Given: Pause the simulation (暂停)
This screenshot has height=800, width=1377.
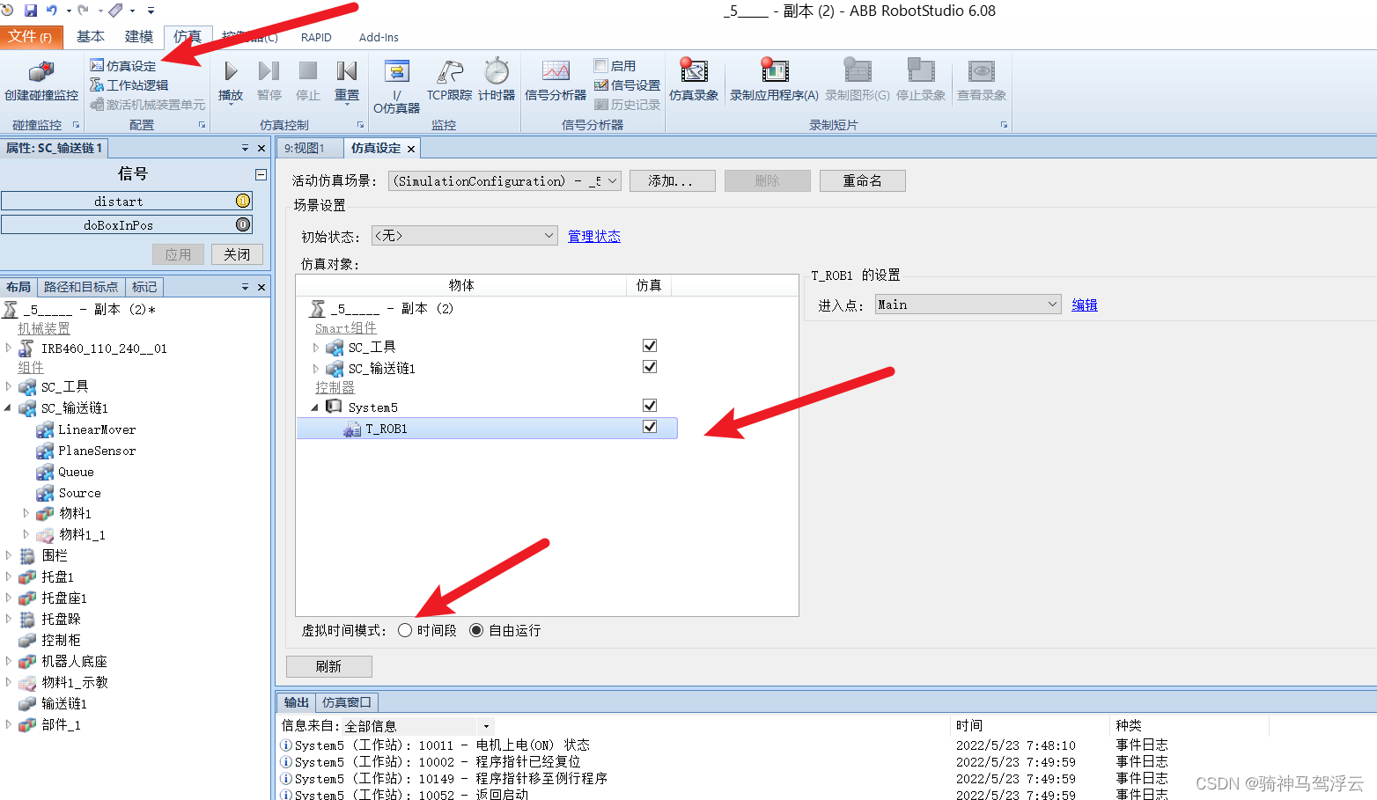Looking at the screenshot, I should click(x=269, y=81).
